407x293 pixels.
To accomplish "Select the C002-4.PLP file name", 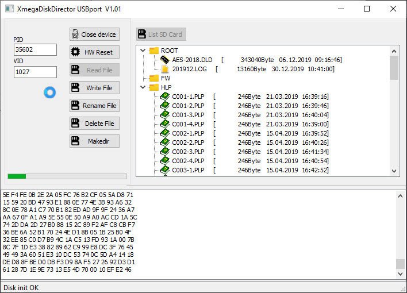I will (188, 161).
